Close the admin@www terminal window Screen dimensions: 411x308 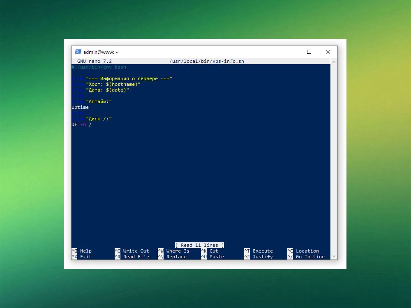(x=328, y=52)
